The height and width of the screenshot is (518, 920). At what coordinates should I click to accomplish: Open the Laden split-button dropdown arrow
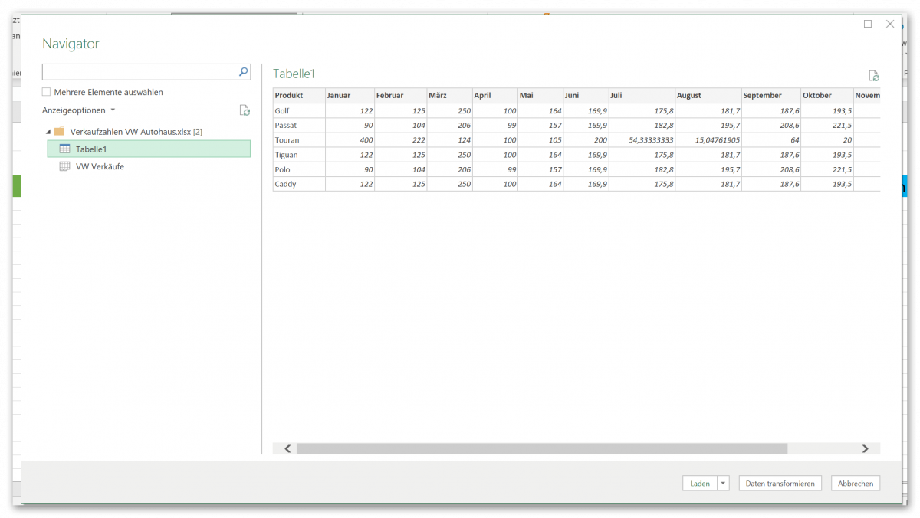[721, 483]
